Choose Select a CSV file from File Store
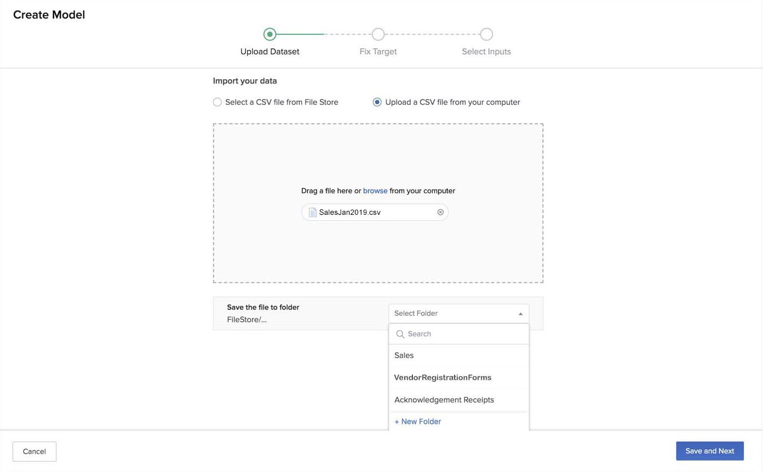The image size is (763, 472). pos(217,102)
